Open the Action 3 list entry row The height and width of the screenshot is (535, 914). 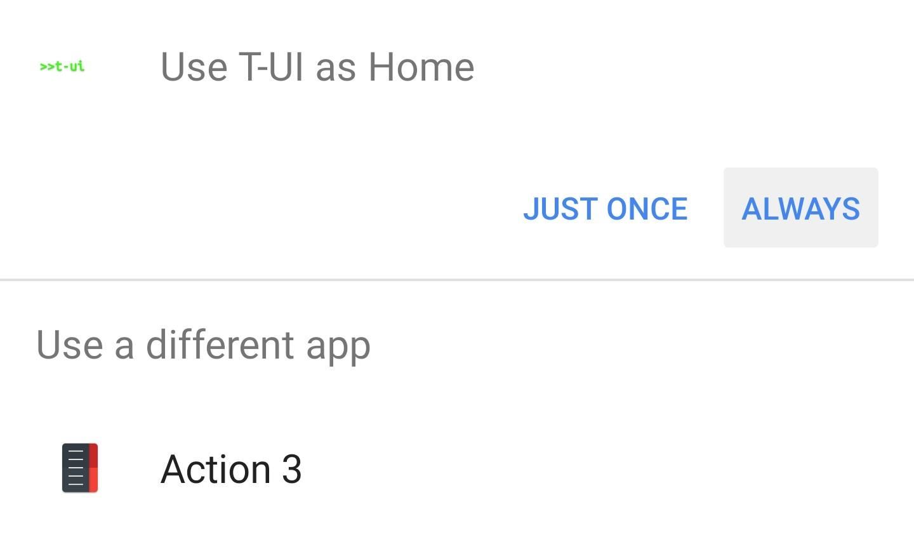point(457,468)
